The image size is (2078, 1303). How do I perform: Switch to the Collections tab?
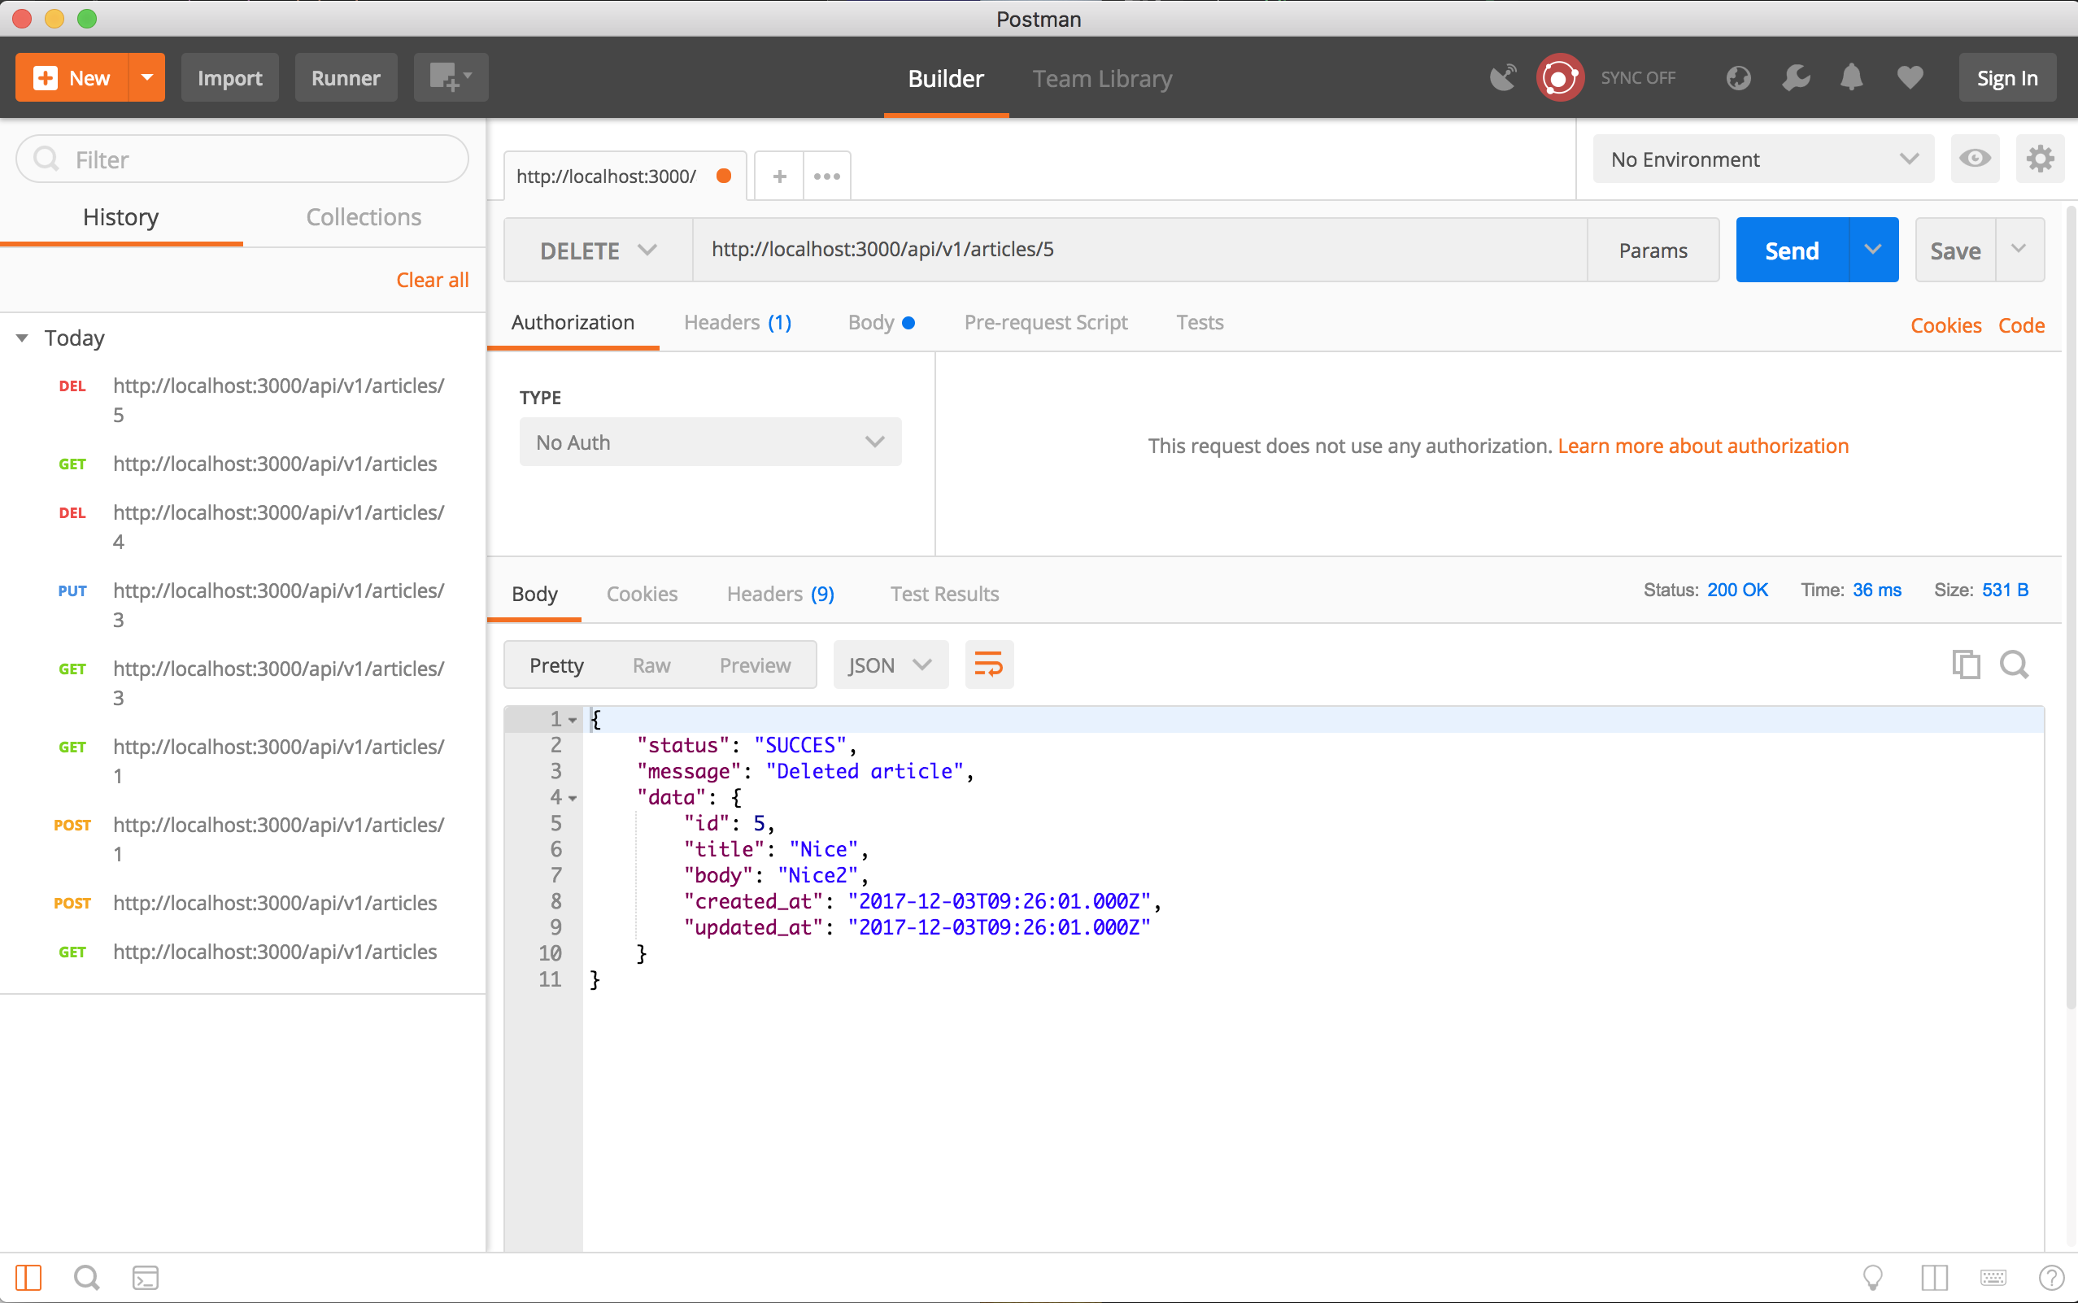364,217
